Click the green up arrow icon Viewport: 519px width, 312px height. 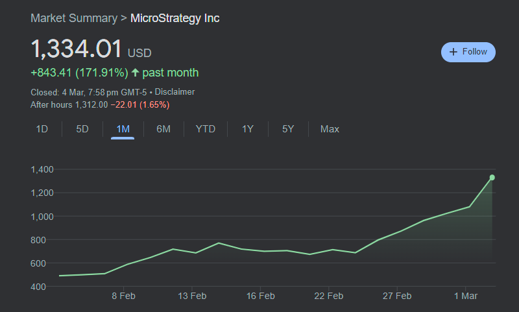[x=135, y=73]
